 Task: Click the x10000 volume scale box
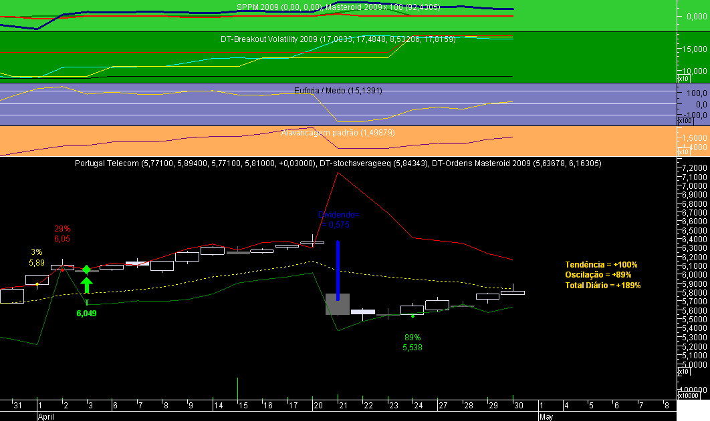(x=688, y=395)
